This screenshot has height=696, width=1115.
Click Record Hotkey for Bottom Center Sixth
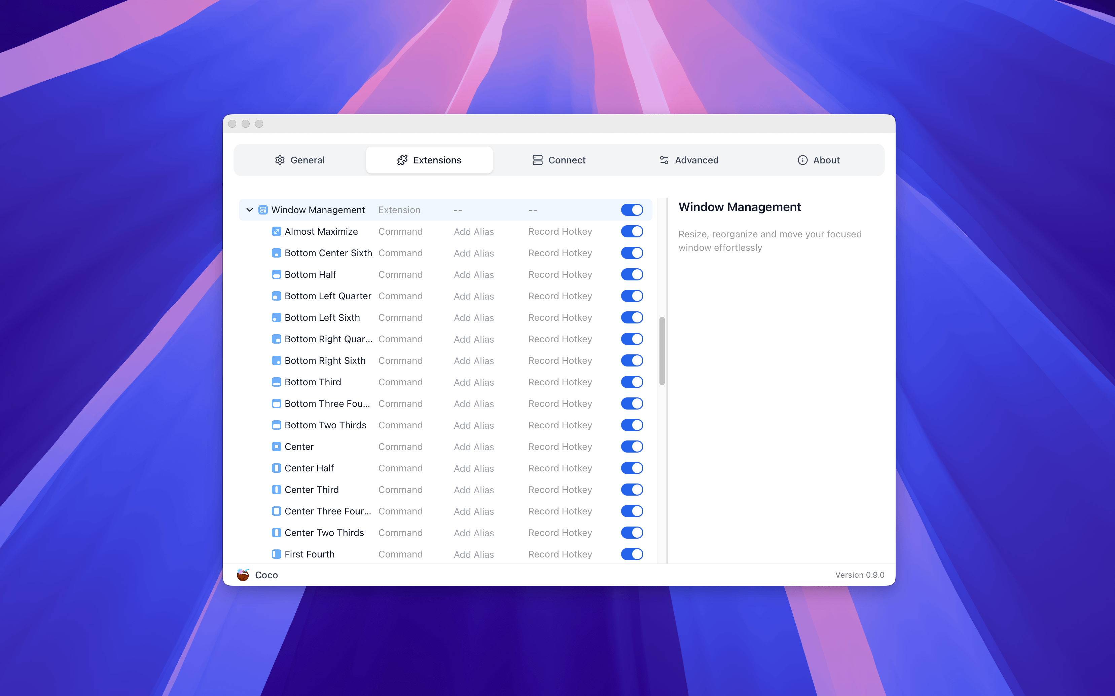[560, 253]
